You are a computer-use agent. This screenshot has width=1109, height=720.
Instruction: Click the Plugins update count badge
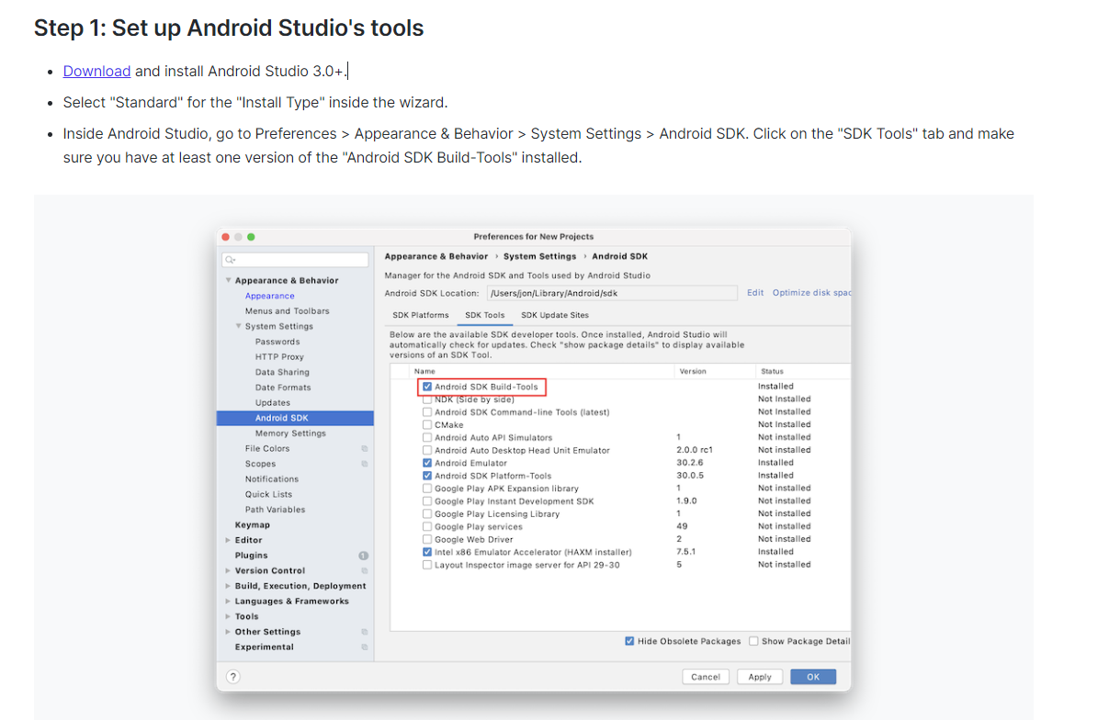[363, 556]
